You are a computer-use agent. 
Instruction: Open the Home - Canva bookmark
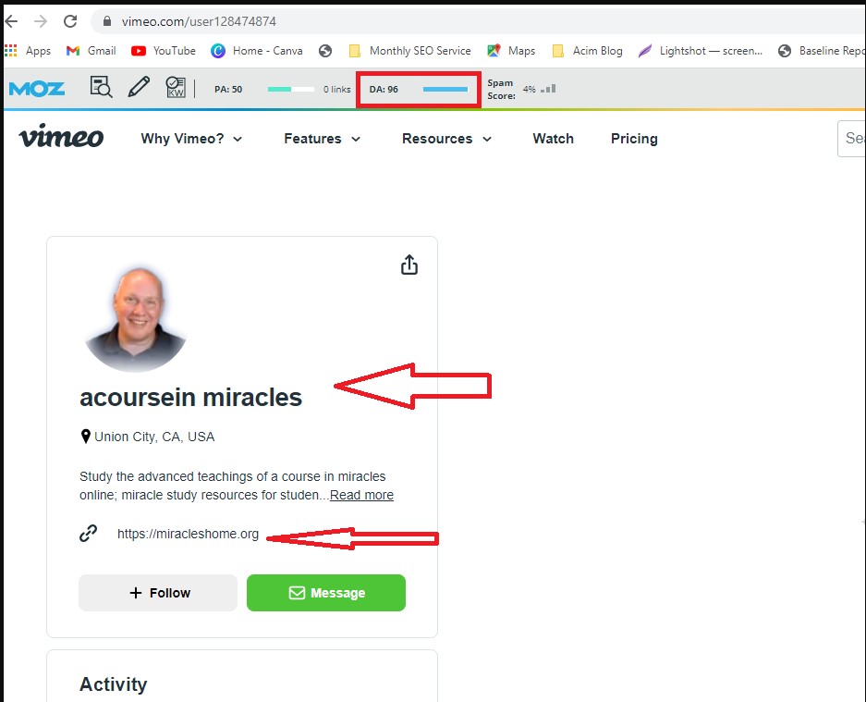[x=257, y=51]
